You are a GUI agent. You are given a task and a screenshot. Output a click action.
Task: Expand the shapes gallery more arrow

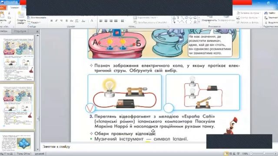199,22
